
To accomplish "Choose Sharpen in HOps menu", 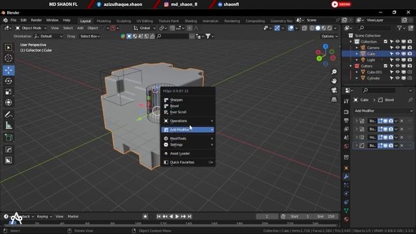I will click(188, 100).
